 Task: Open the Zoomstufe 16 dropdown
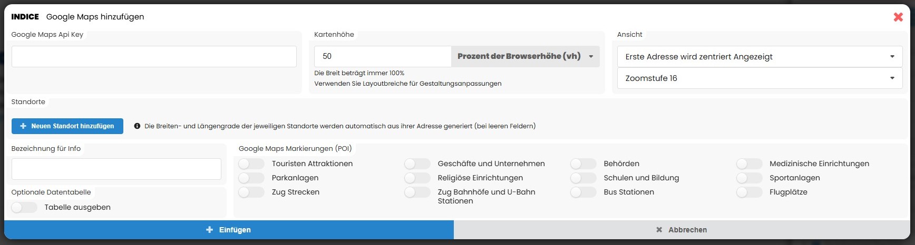760,78
